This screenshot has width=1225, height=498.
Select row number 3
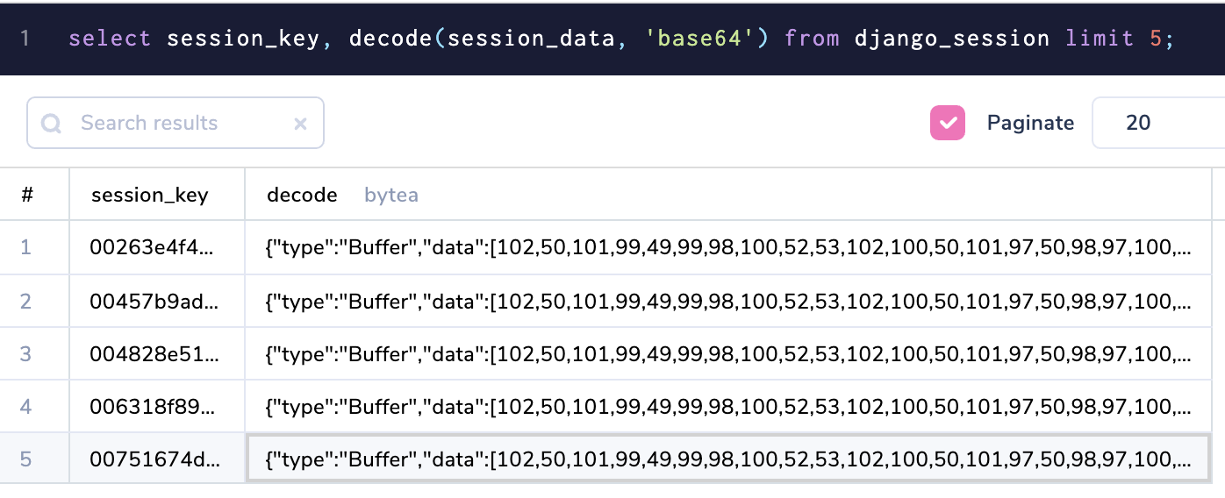tap(25, 353)
